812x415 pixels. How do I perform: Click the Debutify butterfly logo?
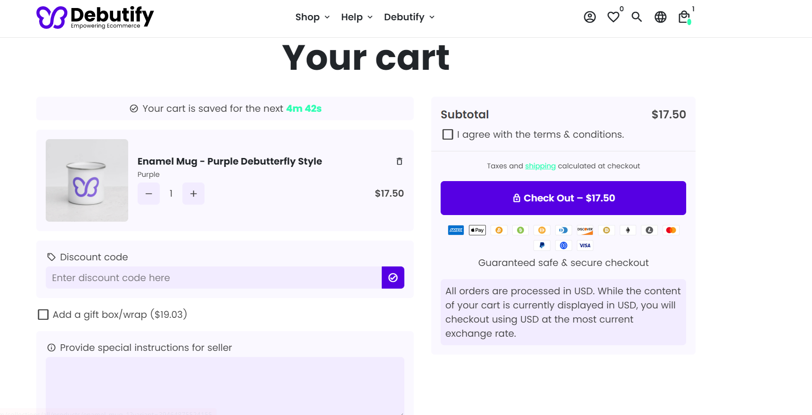pyautogui.click(x=52, y=17)
